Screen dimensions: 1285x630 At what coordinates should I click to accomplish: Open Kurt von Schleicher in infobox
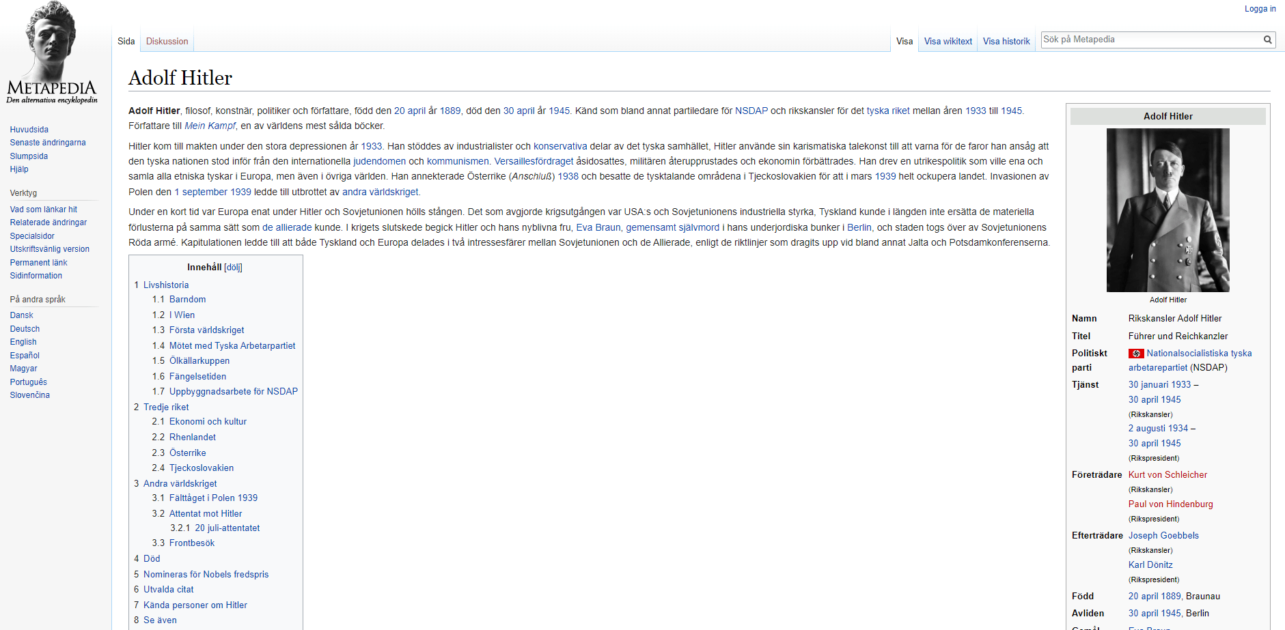pyautogui.click(x=1167, y=475)
